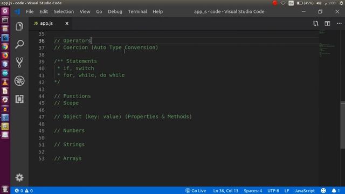The height and width of the screenshot is (194, 345).
Task: Click the '// Object (key: value)' comment line
Action: click(x=123, y=116)
